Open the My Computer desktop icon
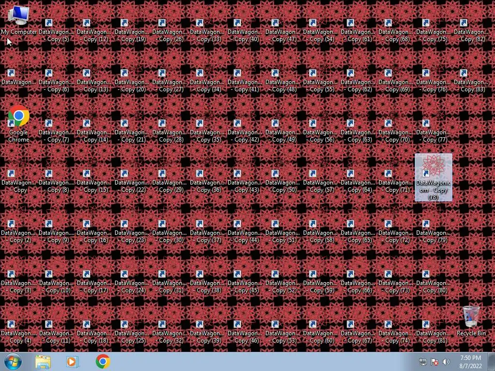495x371 pixels. tap(19, 20)
